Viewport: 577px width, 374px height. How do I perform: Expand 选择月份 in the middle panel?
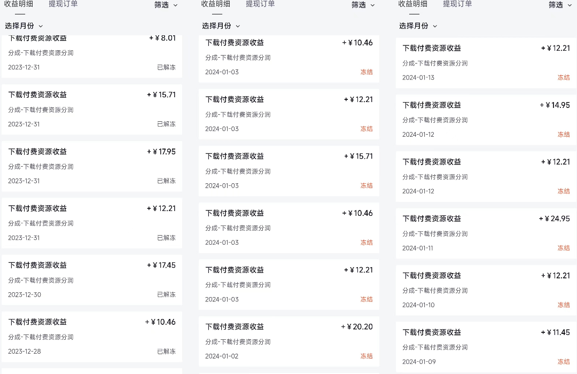pos(219,25)
